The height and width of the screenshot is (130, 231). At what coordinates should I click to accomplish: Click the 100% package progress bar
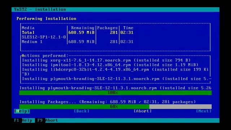[x=115, y=93]
